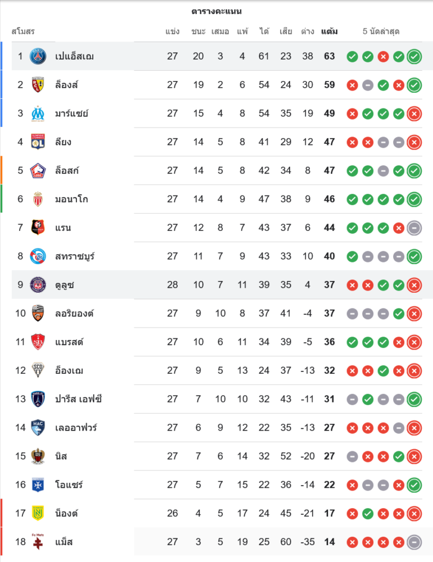Click the แต้ม (points) column header
This screenshot has width=433, height=562.
pyautogui.click(x=330, y=31)
